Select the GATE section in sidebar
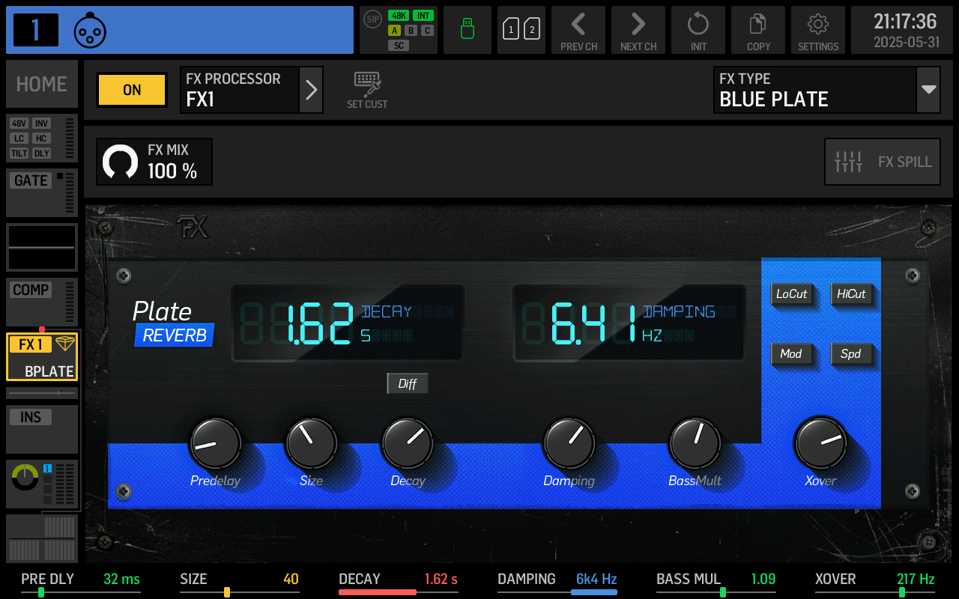 pos(42,192)
